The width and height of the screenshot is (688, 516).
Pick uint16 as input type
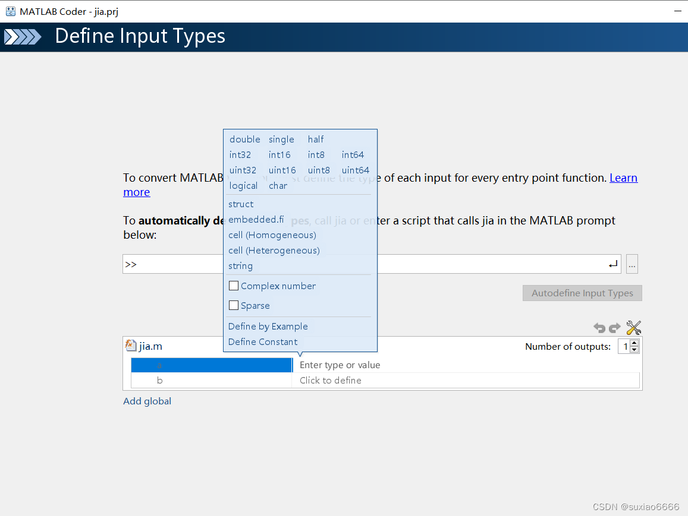(282, 170)
